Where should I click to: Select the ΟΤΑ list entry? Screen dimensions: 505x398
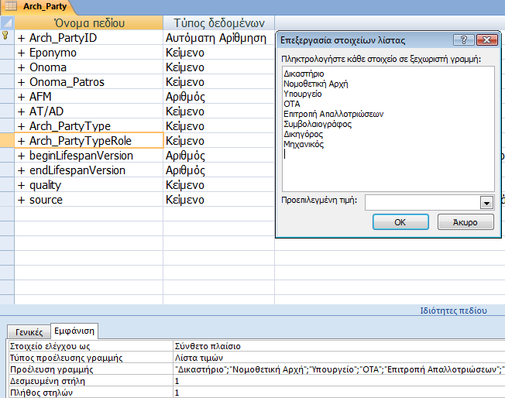tap(292, 104)
